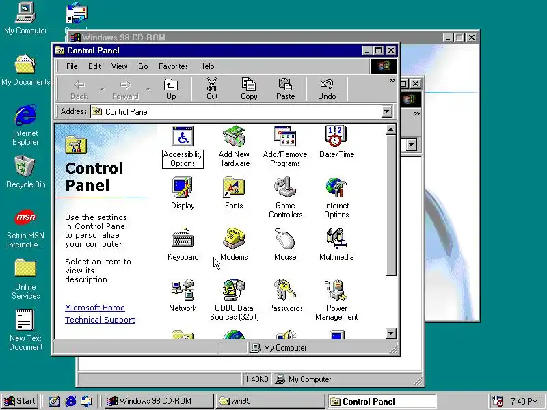Open the Forward button history dropdown arrow
This screenshot has height=410, width=547.
pos(148,90)
